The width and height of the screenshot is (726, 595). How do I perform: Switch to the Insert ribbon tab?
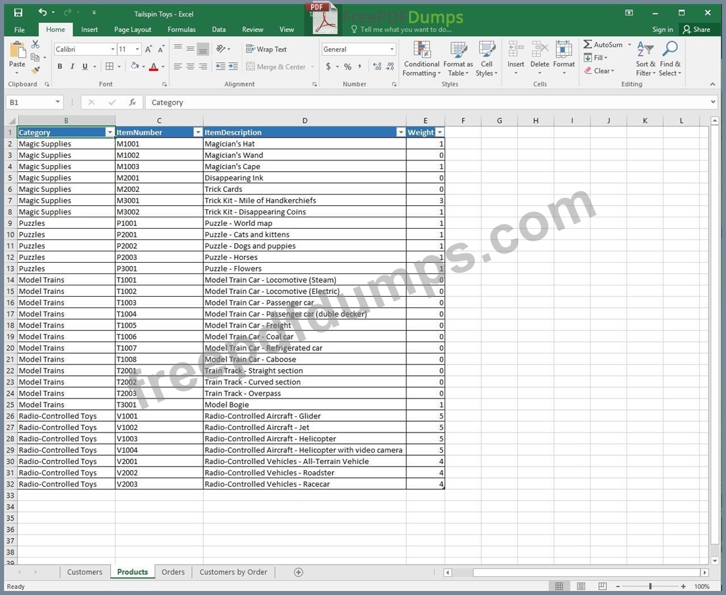(90, 29)
